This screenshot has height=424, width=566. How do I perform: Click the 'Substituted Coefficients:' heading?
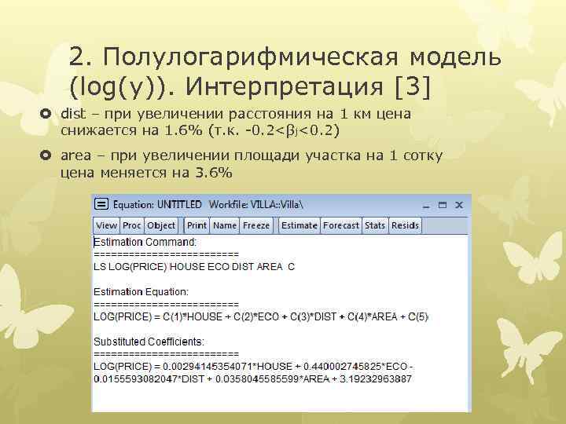tap(149, 342)
